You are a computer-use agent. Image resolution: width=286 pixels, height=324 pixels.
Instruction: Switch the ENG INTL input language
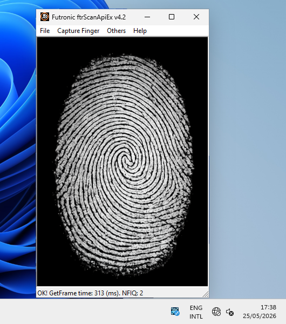(x=196, y=312)
